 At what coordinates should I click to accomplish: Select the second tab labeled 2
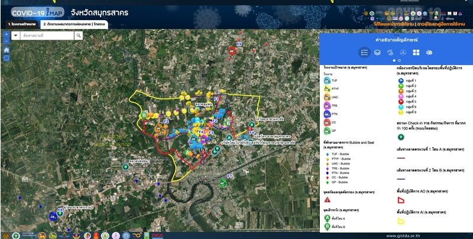point(74,24)
